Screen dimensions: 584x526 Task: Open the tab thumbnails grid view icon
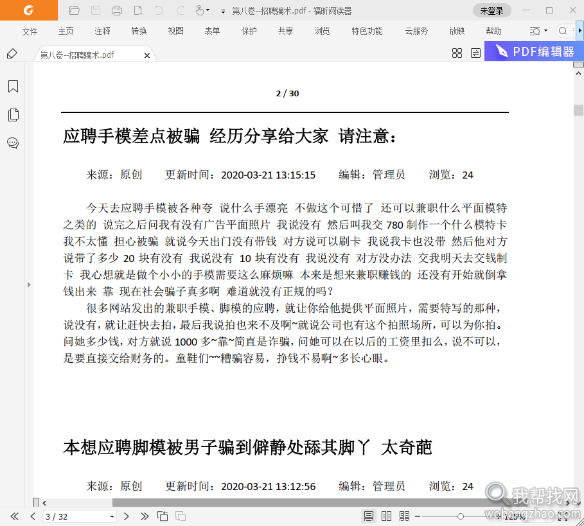pos(457,53)
